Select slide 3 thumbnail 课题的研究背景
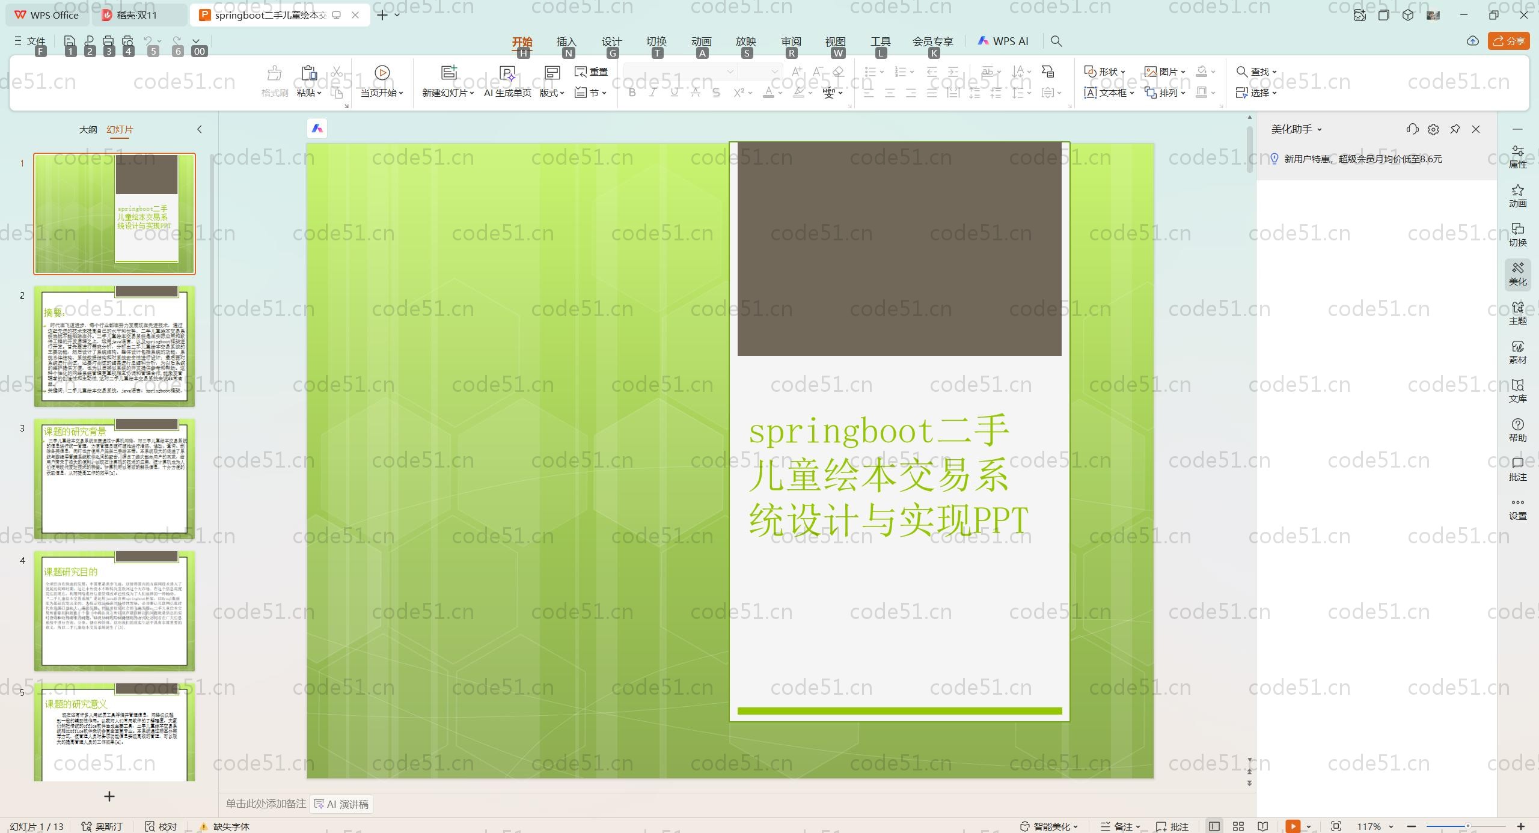This screenshot has width=1539, height=833. coord(114,478)
